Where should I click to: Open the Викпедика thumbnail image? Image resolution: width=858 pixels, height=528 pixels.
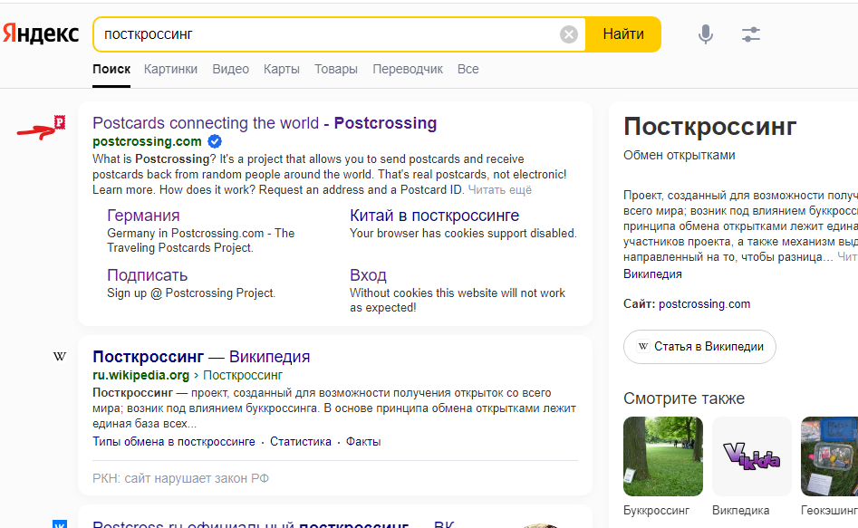click(751, 456)
